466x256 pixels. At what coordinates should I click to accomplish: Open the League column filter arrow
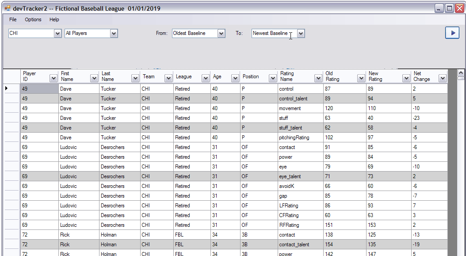click(x=206, y=78)
